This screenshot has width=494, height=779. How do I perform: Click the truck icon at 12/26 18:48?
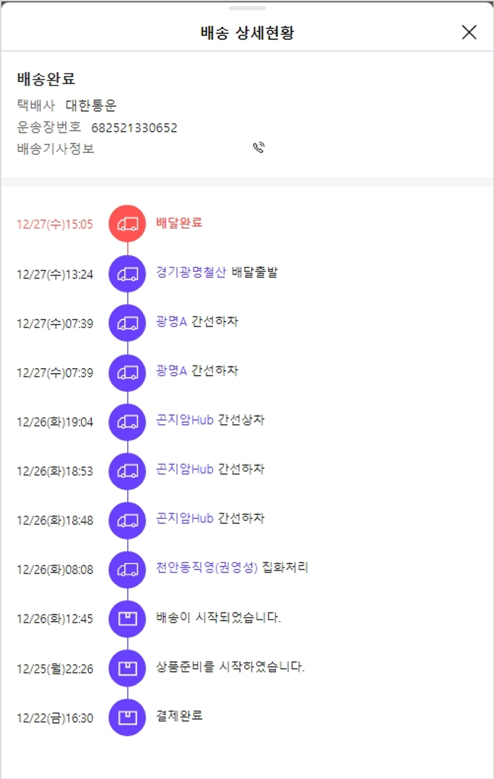[x=127, y=520]
